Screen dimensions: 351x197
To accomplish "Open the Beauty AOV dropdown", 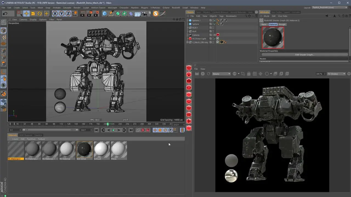I will (x=221, y=74).
